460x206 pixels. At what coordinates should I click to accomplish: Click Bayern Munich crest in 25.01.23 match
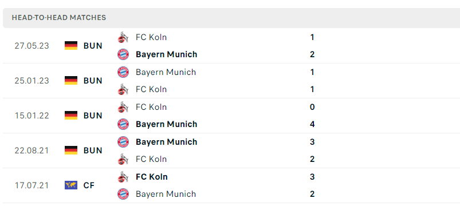[x=123, y=72]
